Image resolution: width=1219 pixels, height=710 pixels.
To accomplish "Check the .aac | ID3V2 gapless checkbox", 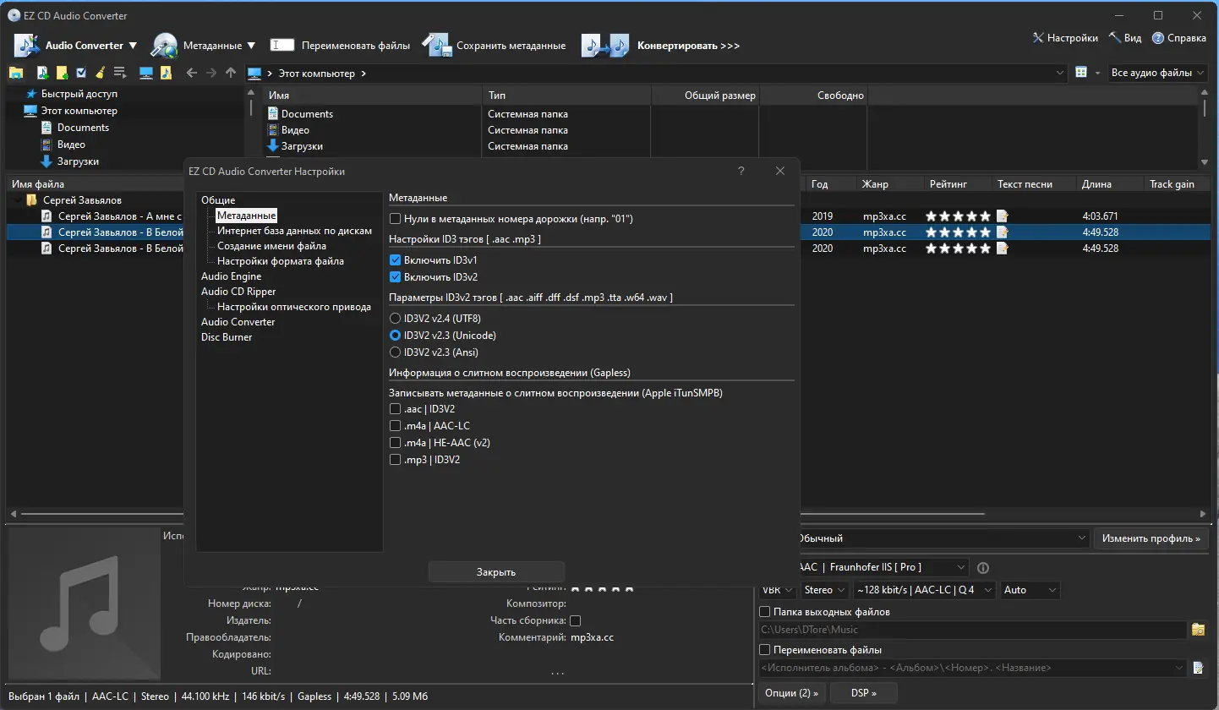I will coord(395,409).
